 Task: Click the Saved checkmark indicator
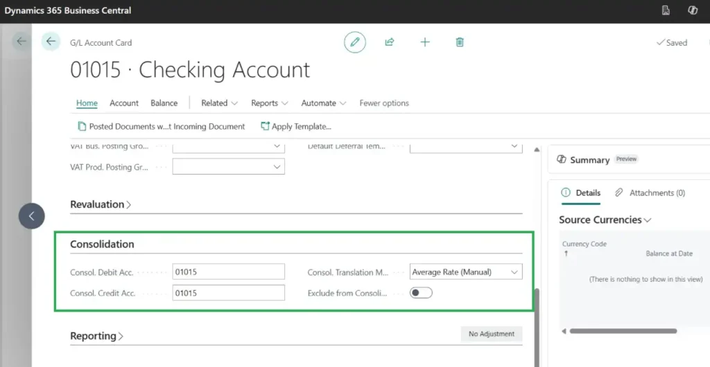671,42
